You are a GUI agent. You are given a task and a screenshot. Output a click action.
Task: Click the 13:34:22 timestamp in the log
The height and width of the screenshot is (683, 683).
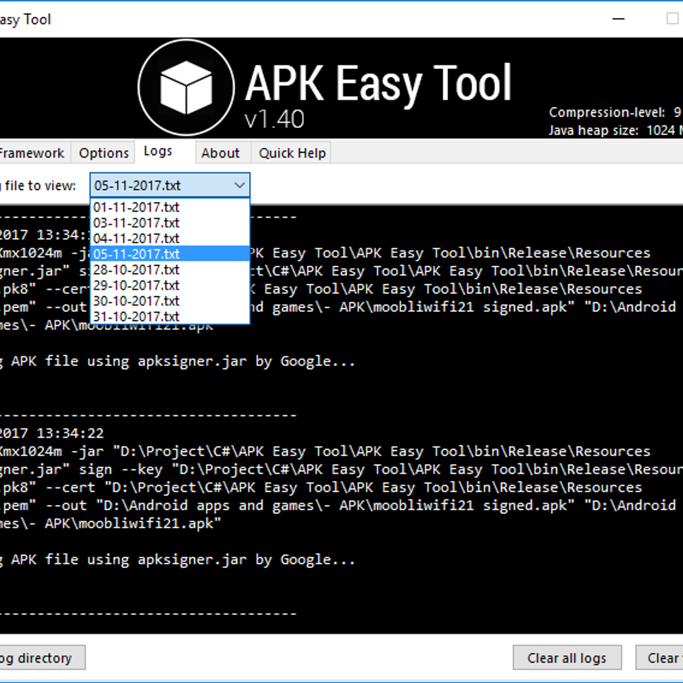click(x=70, y=433)
